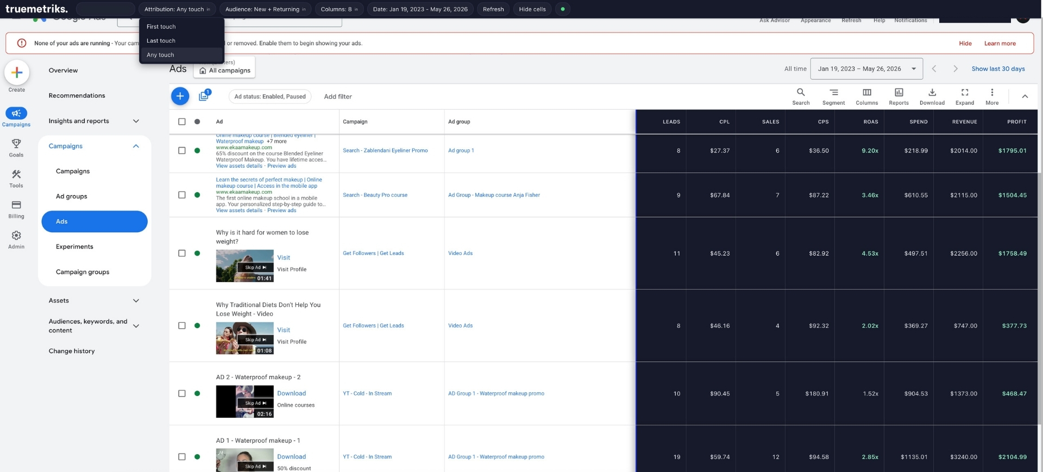This screenshot has height=472, width=1043.
Task: Open the Tools wrench icon
Action: click(x=16, y=174)
